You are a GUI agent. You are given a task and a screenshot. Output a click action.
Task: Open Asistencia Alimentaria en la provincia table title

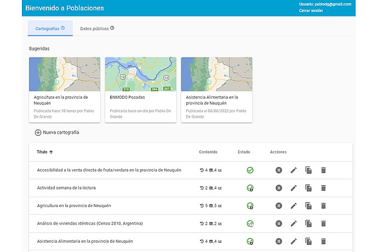85,241
